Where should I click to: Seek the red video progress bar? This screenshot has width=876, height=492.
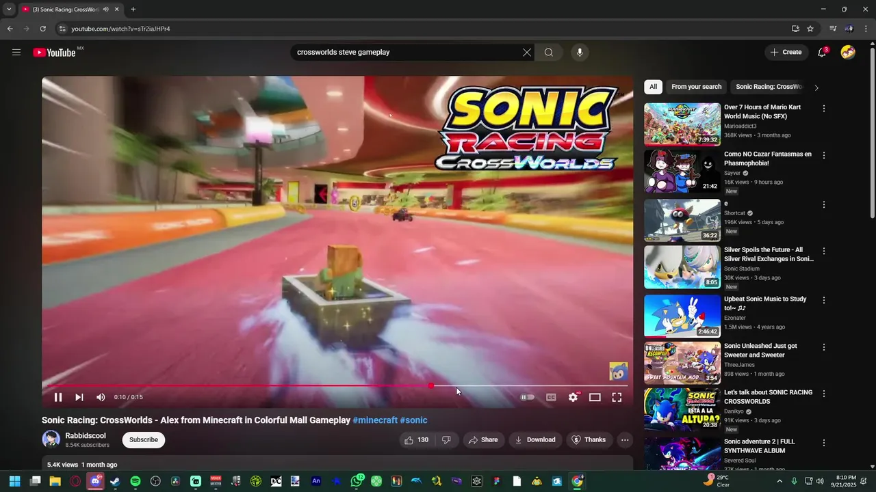pos(335,385)
